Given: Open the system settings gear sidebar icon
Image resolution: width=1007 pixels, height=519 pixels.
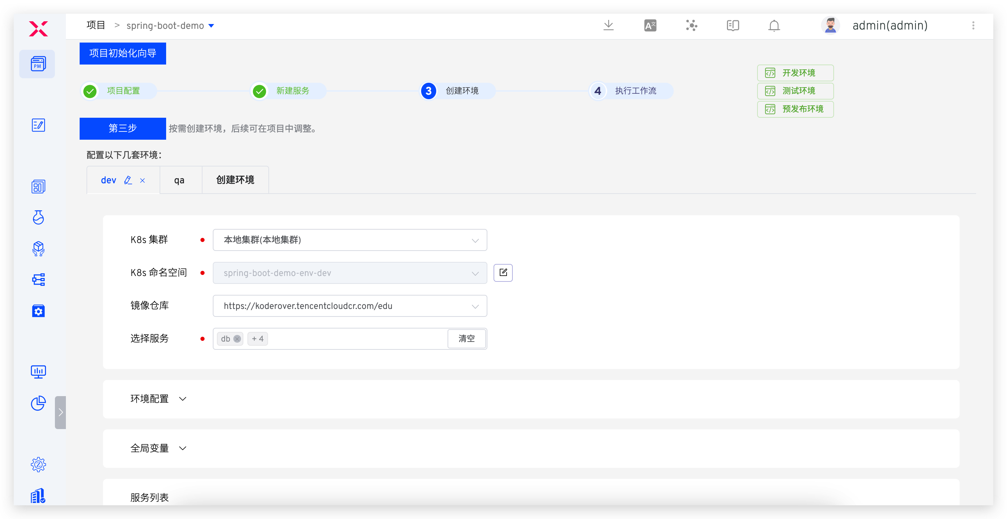Looking at the screenshot, I should [38, 465].
